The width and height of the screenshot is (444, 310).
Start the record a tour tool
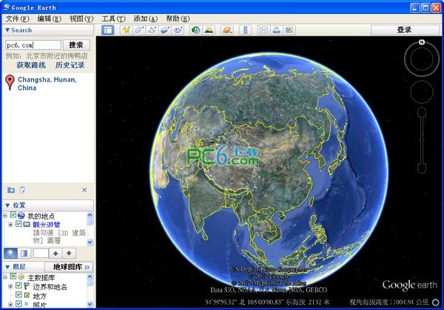[x=178, y=30]
